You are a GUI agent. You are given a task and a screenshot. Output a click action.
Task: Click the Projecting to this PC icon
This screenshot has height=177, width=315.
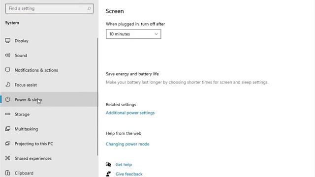(8, 144)
